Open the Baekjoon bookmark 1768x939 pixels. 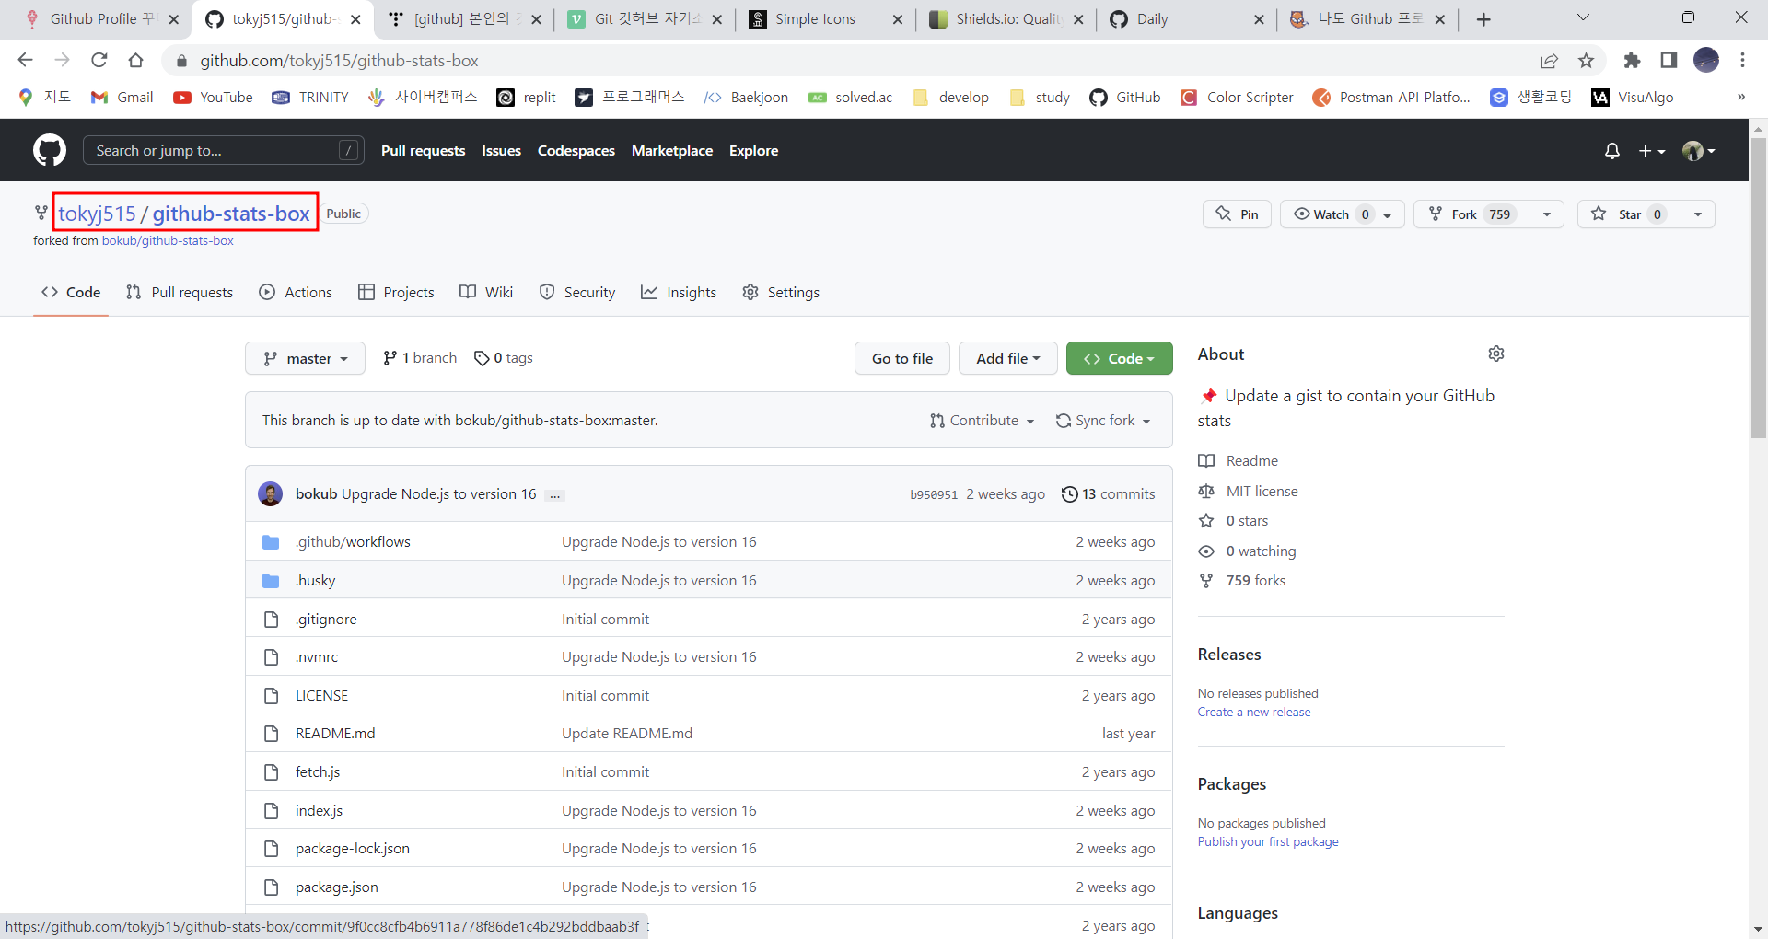[x=746, y=98]
